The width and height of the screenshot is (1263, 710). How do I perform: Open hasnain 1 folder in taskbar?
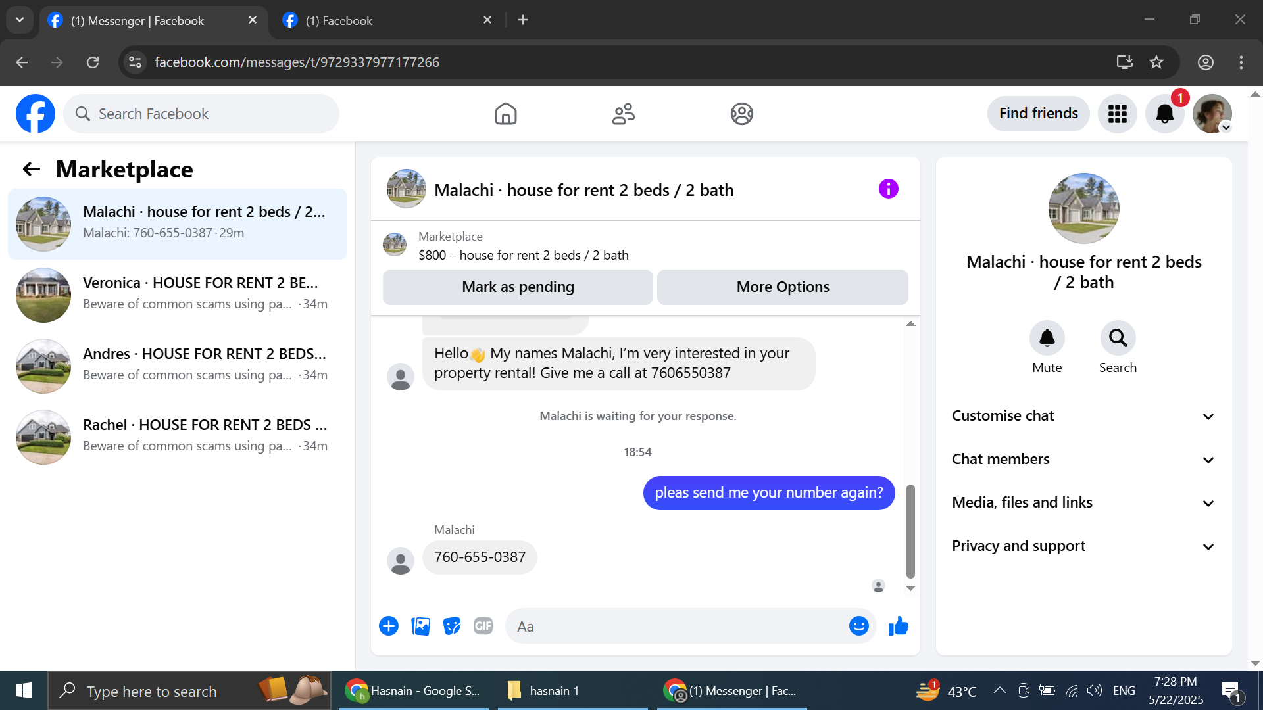572,691
